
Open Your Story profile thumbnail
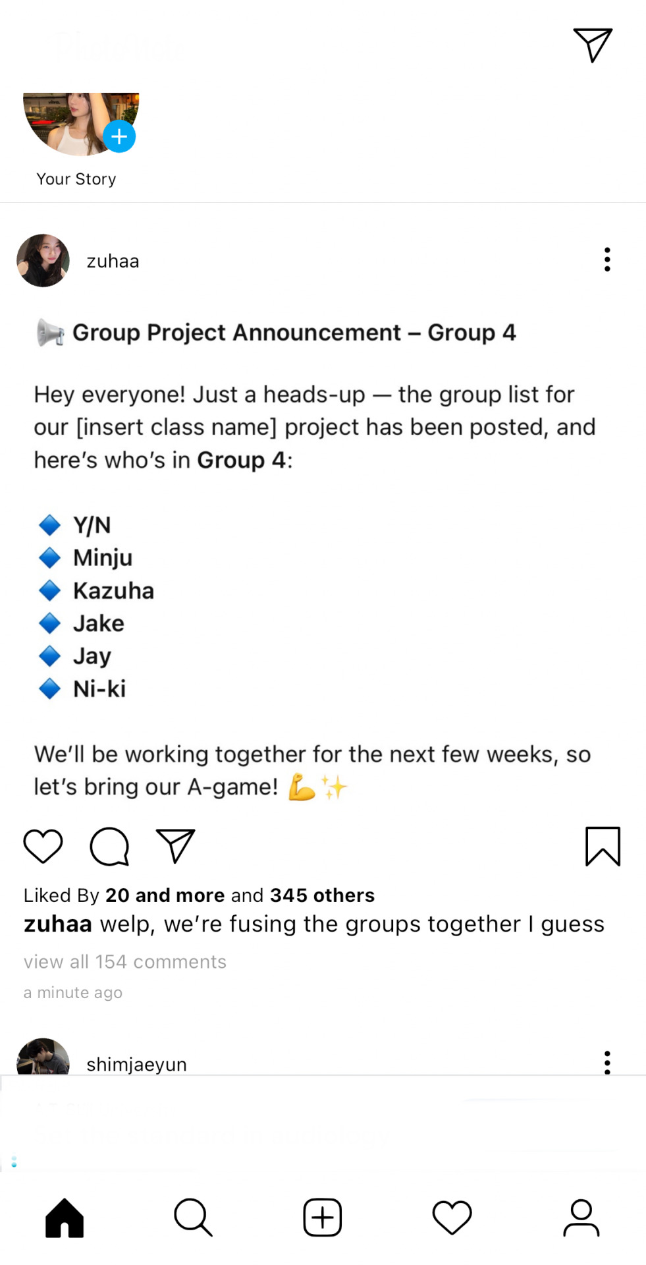81,124
